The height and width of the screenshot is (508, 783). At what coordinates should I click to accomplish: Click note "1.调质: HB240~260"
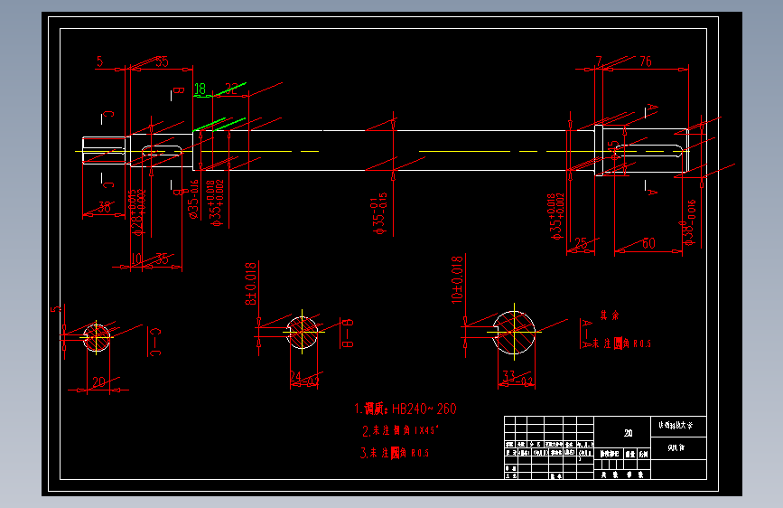pos(405,409)
